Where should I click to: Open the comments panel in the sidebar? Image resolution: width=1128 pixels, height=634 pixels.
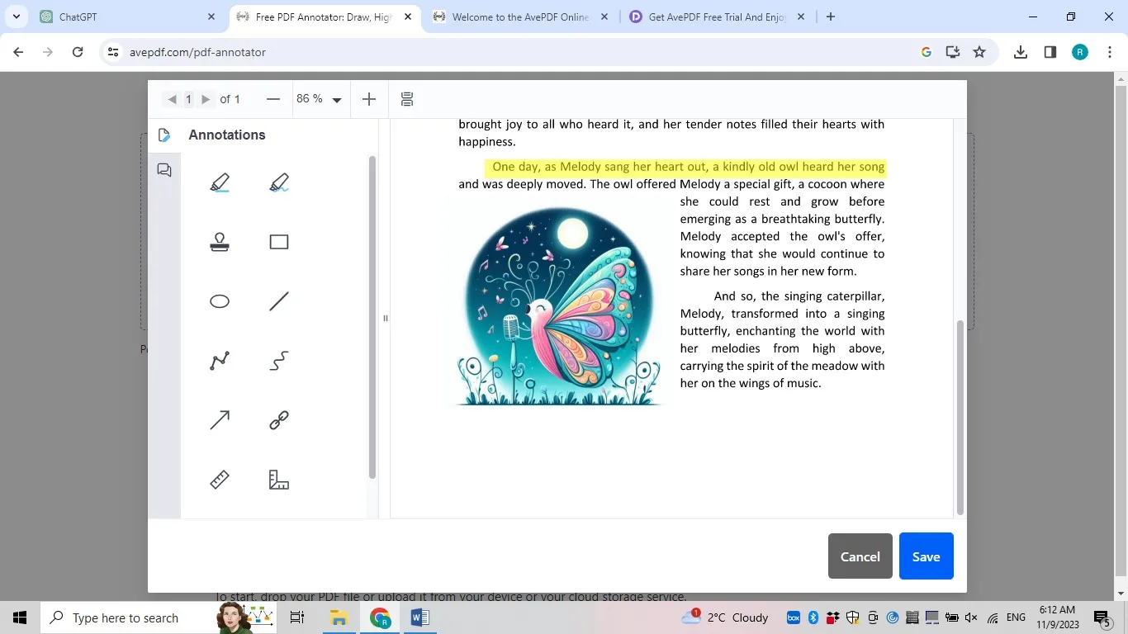coord(164,170)
